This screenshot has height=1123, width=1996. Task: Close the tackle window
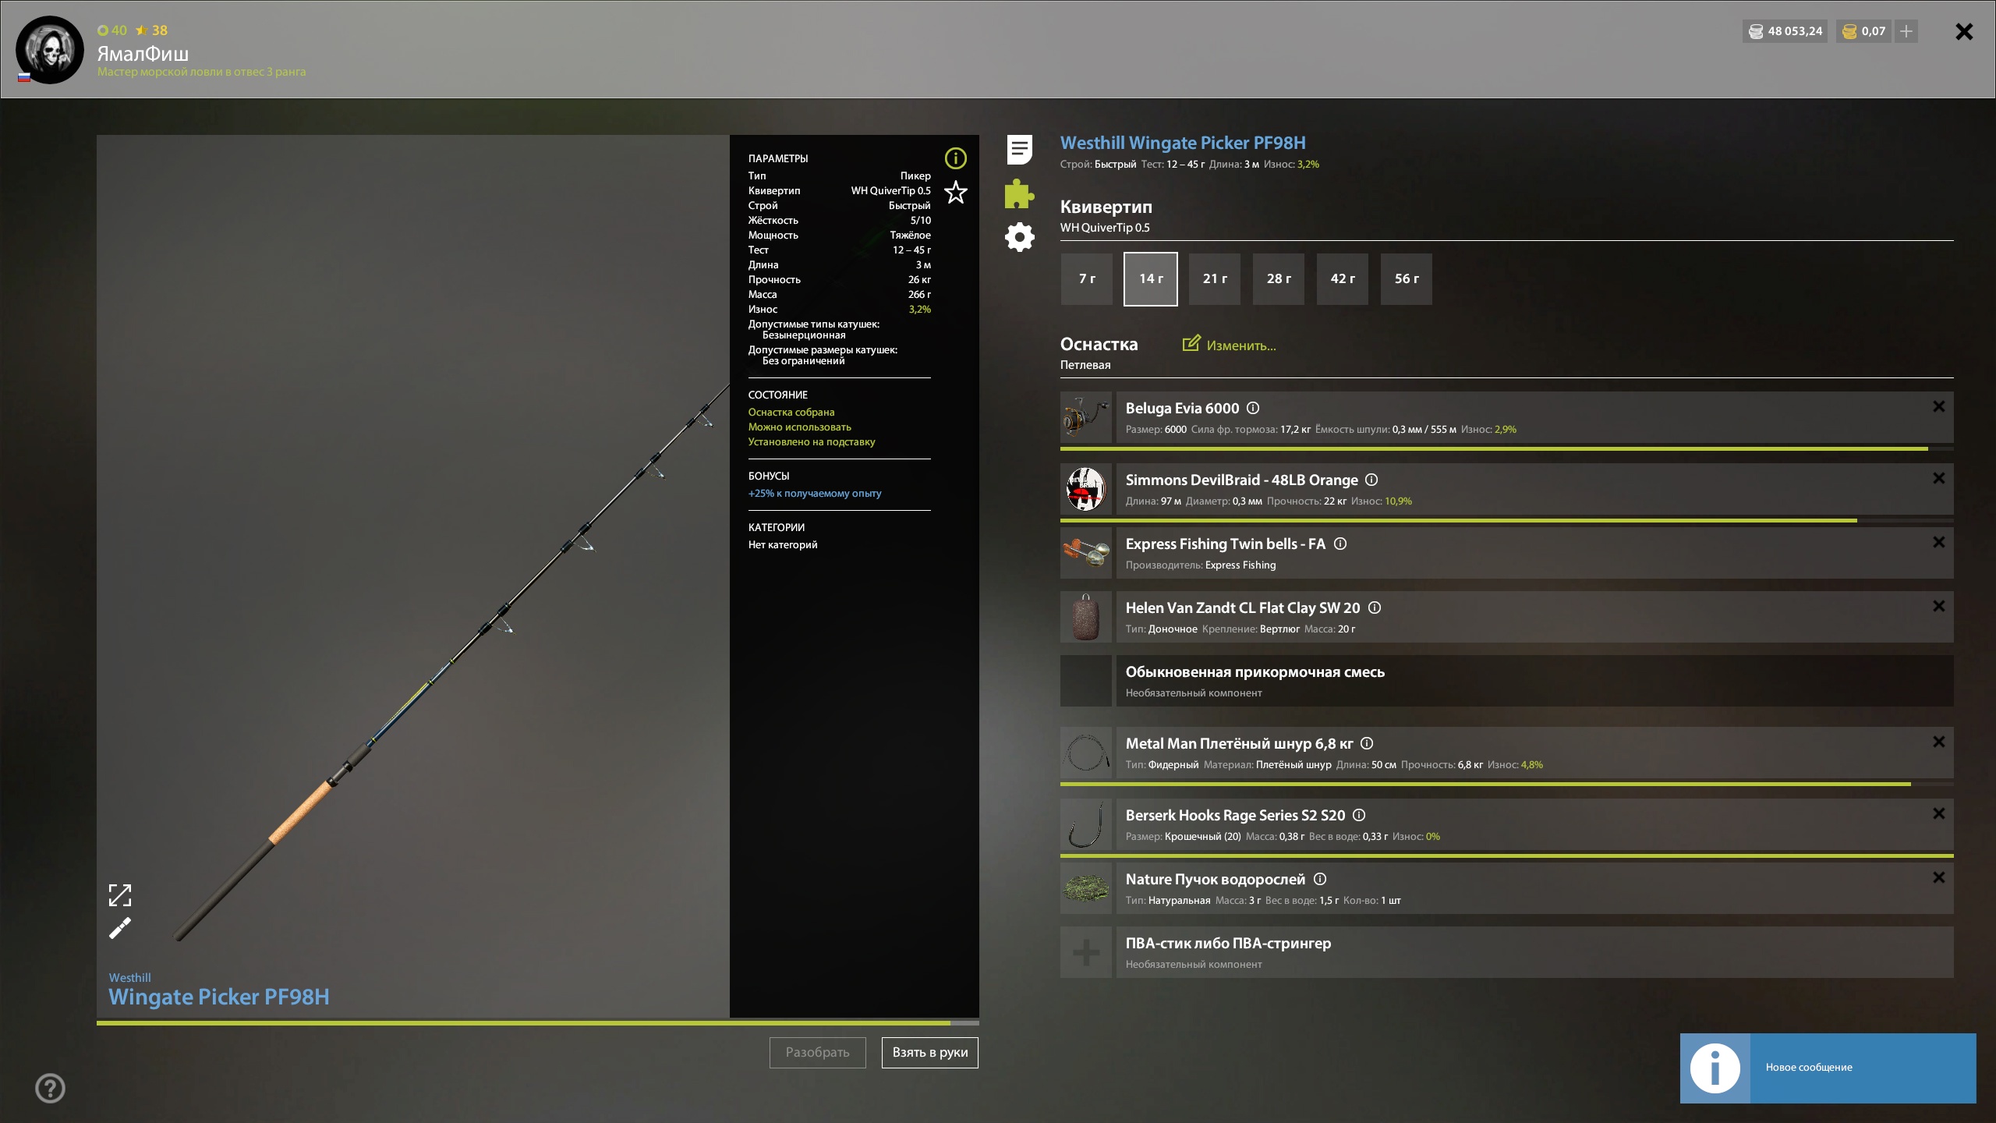coord(1964,31)
